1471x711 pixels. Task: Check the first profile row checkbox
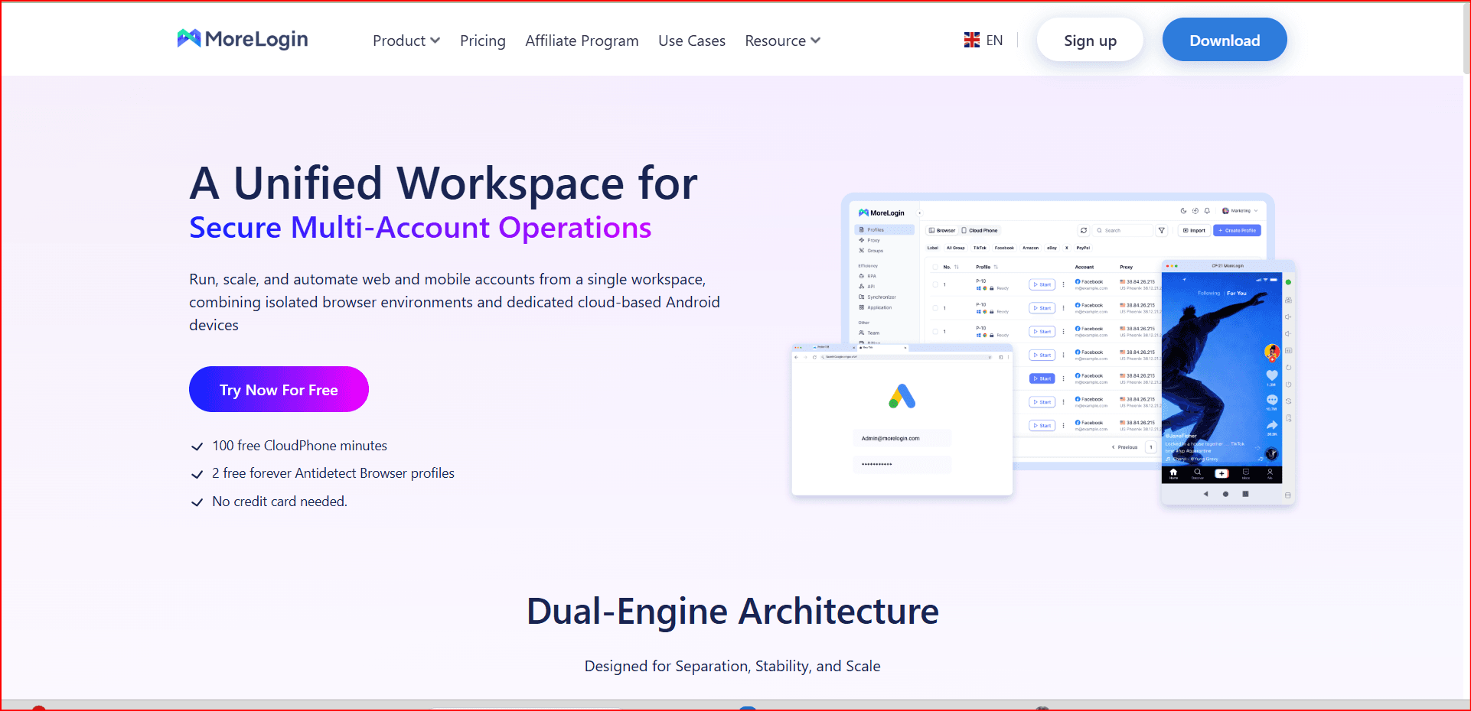pyautogui.click(x=935, y=284)
